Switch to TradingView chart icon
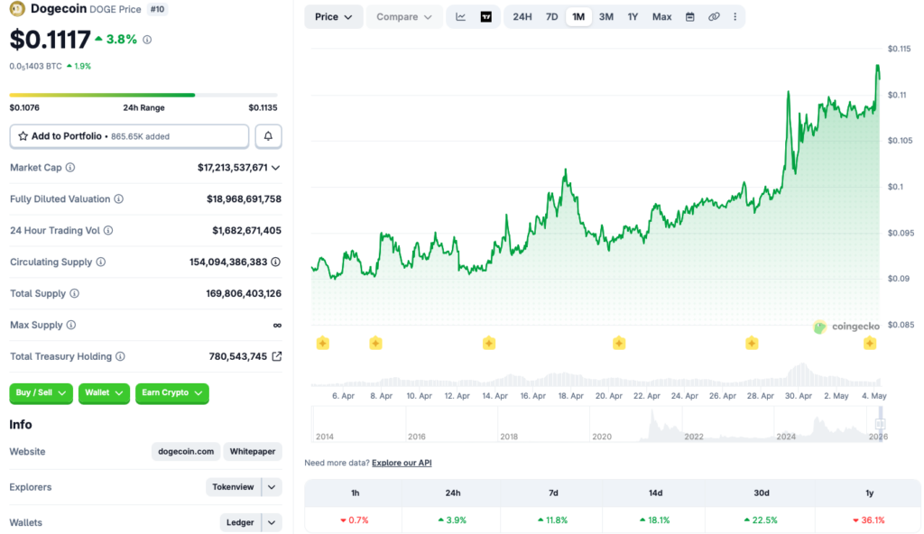Viewport: 924px width, 534px height. tap(486, 17)
